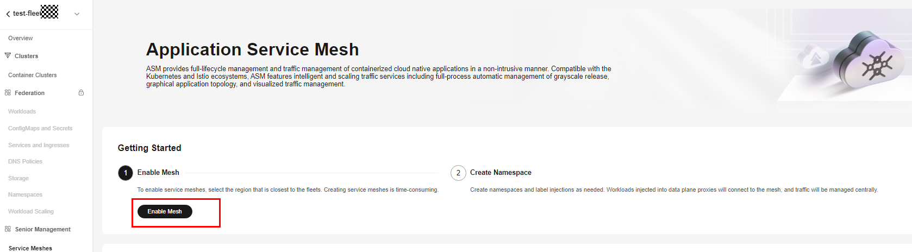
Task: Click the Senior Management grid icon
Action: [x=8, y=229]
